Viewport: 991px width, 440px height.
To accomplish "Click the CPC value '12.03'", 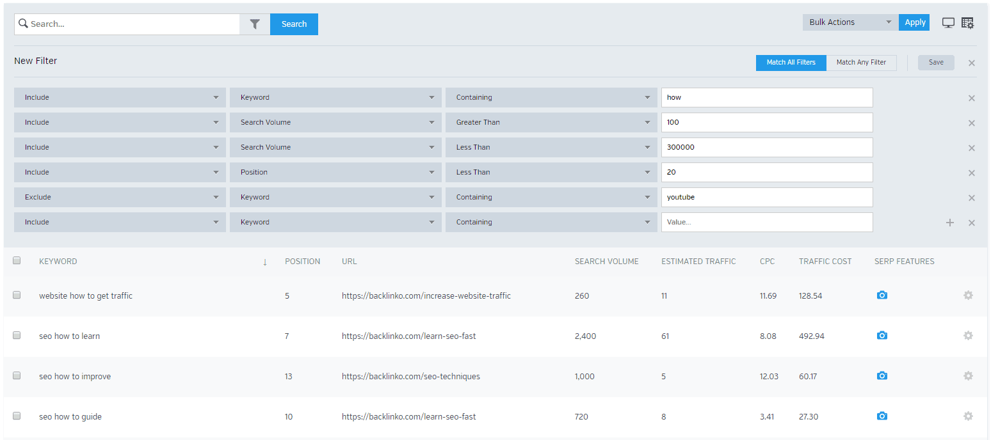I will pyautogui.click(x=769, y=377).
